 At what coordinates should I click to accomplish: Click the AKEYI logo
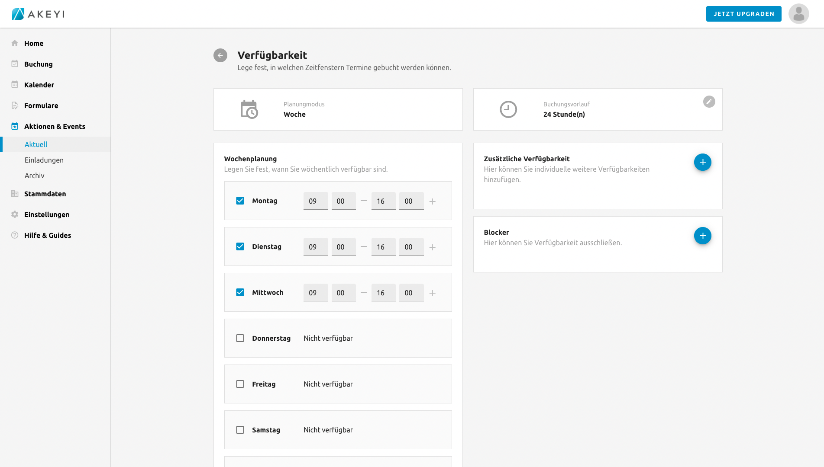[38, 14]
